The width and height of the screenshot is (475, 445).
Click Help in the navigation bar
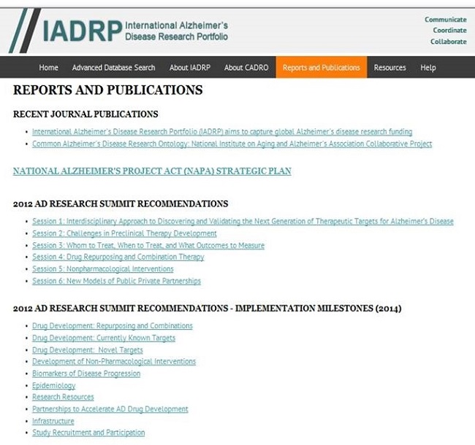tap(428, 68)
